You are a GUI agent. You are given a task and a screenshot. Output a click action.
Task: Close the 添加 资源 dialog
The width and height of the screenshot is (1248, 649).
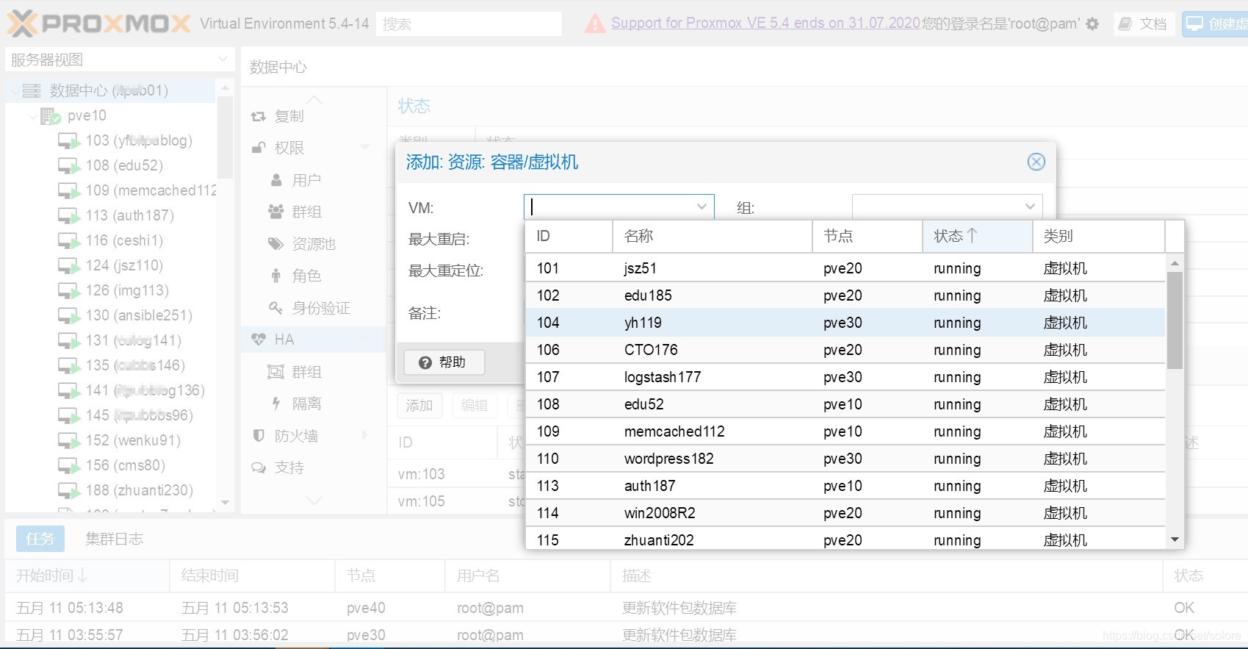[1036, 162]
